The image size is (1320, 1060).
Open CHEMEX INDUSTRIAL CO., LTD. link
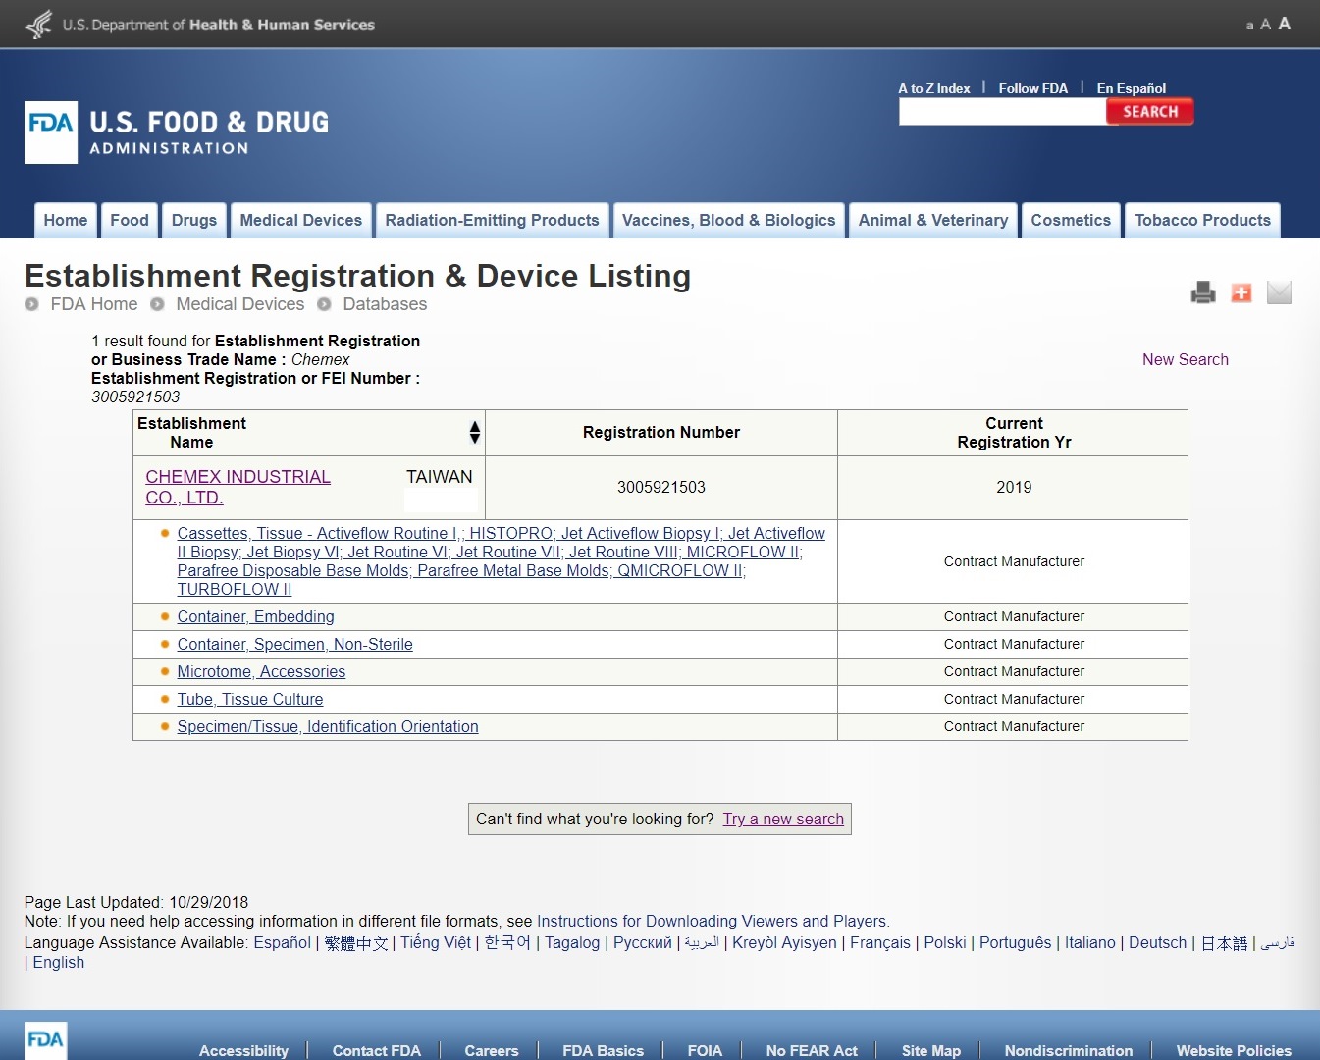click(238, 487)
